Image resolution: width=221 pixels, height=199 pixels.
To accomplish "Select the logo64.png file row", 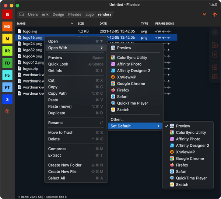I will click(30, 56).
